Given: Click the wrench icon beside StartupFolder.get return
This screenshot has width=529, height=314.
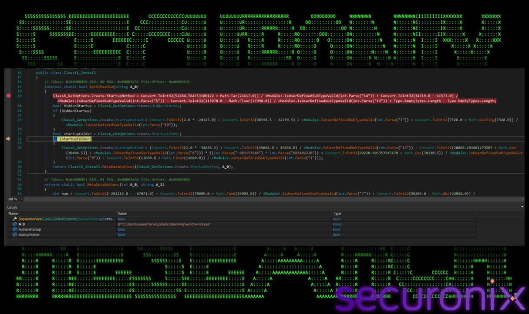Looking at the screenshot, I should point(15,219).
